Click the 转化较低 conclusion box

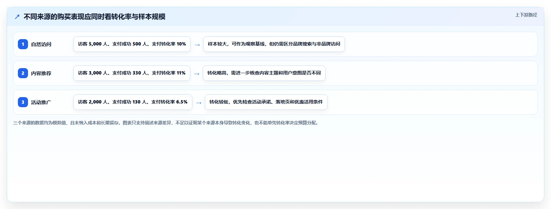pos(266,102)
